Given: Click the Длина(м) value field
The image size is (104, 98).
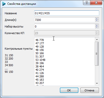Looking at the screenshot, I should [x=65, y=20].
